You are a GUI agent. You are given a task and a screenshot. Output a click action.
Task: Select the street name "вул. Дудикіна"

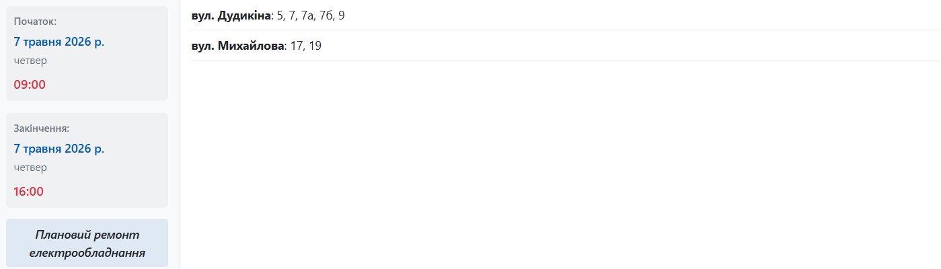click(x=231, y=15)
